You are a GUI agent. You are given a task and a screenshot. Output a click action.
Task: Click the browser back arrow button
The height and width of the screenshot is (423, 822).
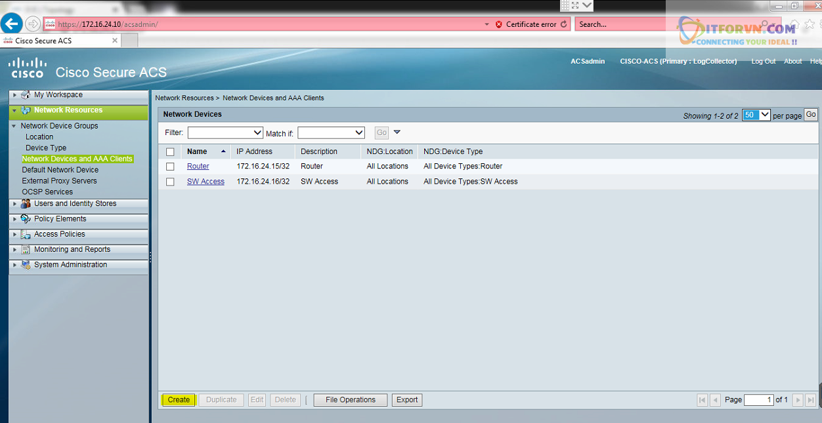(x=11, y=24)
